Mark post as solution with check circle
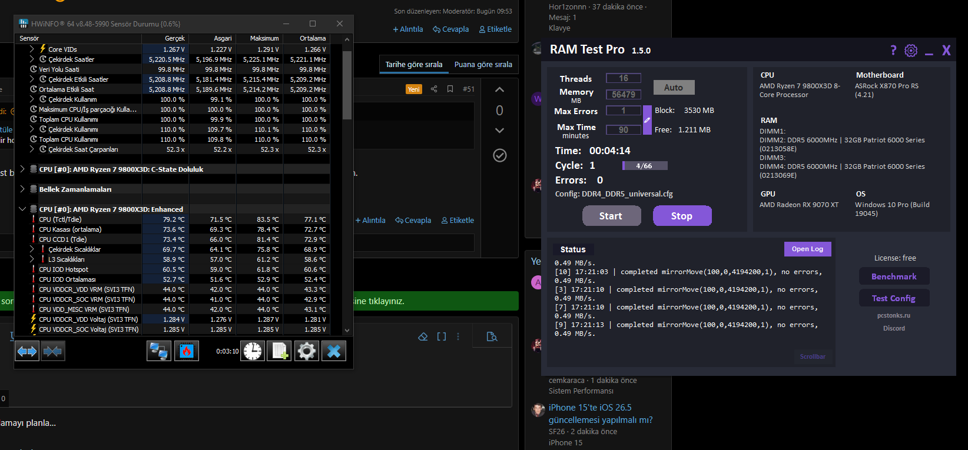This screenshot has height=450, width=968. [500, 155]
